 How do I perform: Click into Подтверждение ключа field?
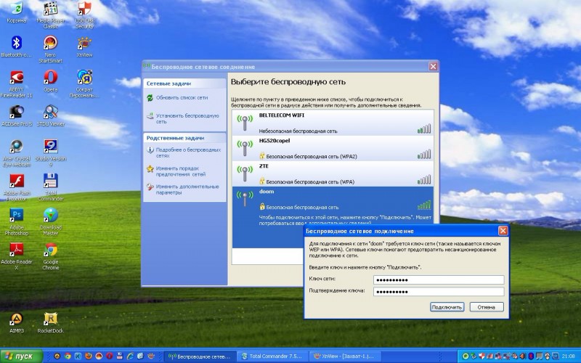(439, 292)
